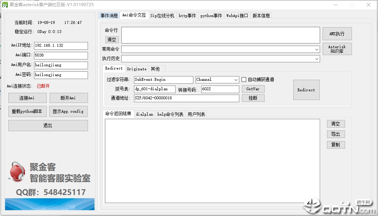Click the 断开Ami button
378x216 pixels.
coord(68,98)
